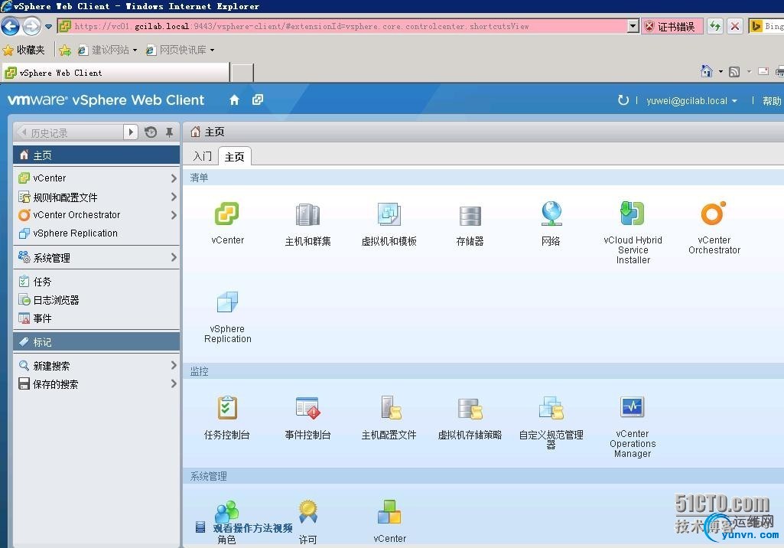Click 证书错误 certificate error button
The width and height of the screenshot is (784, 548).
(671, 26)
